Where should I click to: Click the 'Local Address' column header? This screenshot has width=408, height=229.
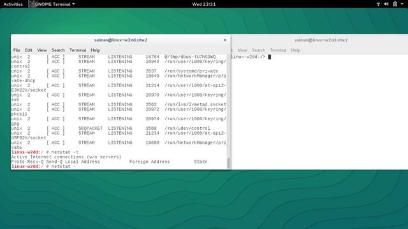click(82, 162)
